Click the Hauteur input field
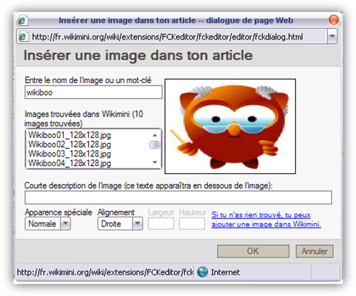Screen dimensions: 356x296 pos(192,224)
